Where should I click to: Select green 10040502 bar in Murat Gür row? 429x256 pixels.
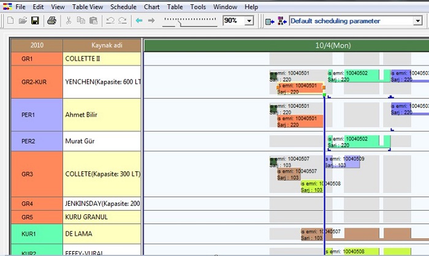(359, 142)
